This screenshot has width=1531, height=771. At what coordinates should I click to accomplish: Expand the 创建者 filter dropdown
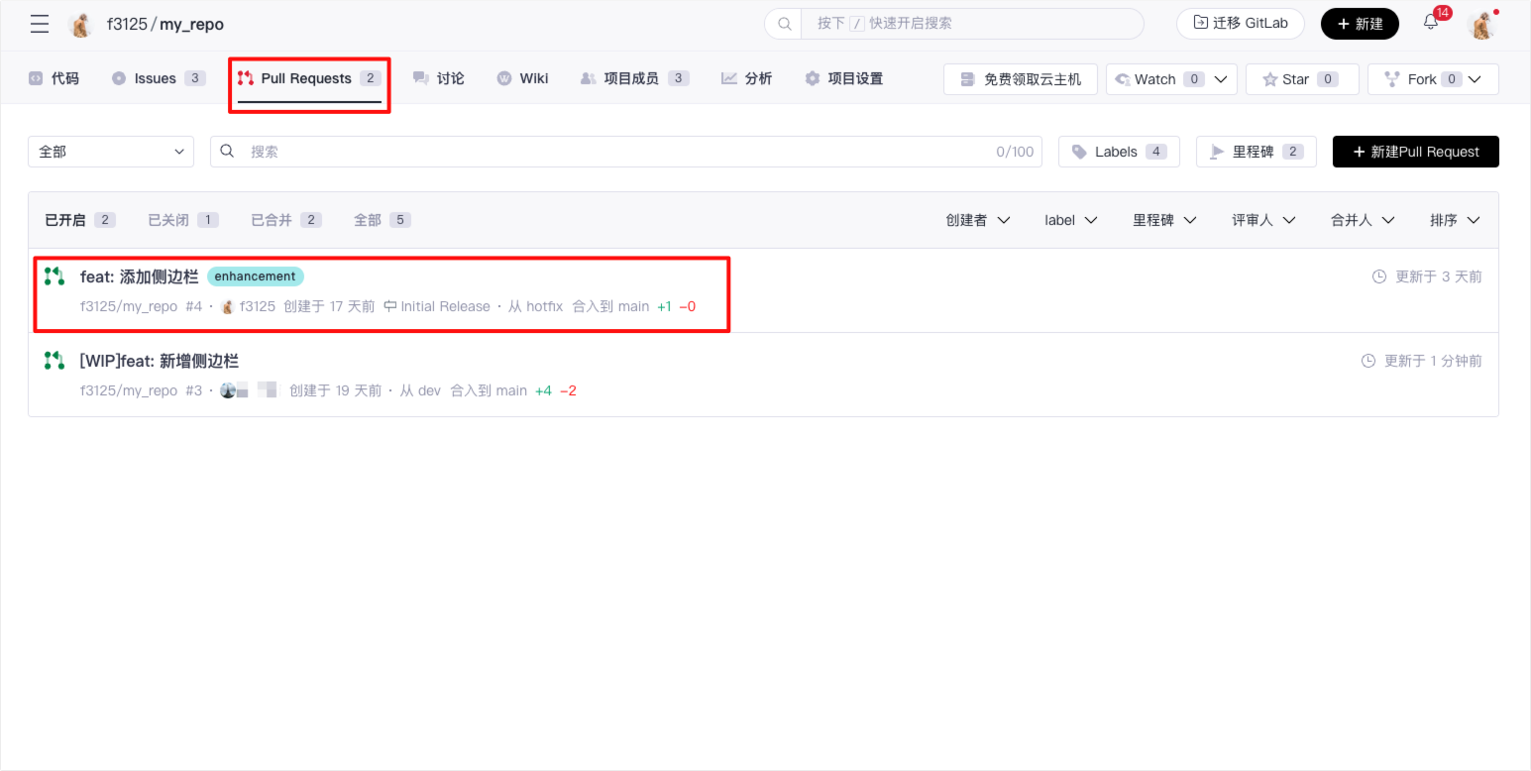tap(977, 220)
